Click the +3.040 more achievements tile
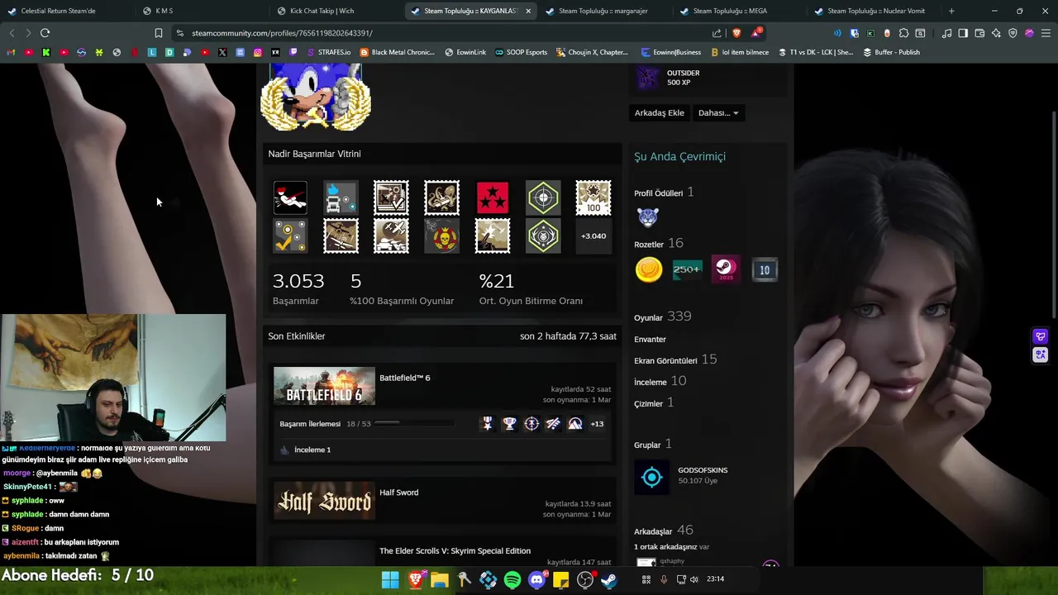Viewport: 1058px width, 595px height. tap(593, 236)
